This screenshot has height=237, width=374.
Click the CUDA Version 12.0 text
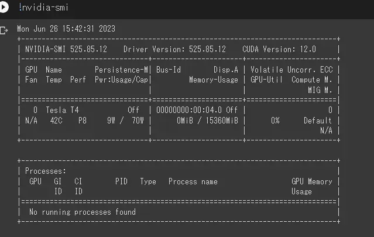[279, 49]
